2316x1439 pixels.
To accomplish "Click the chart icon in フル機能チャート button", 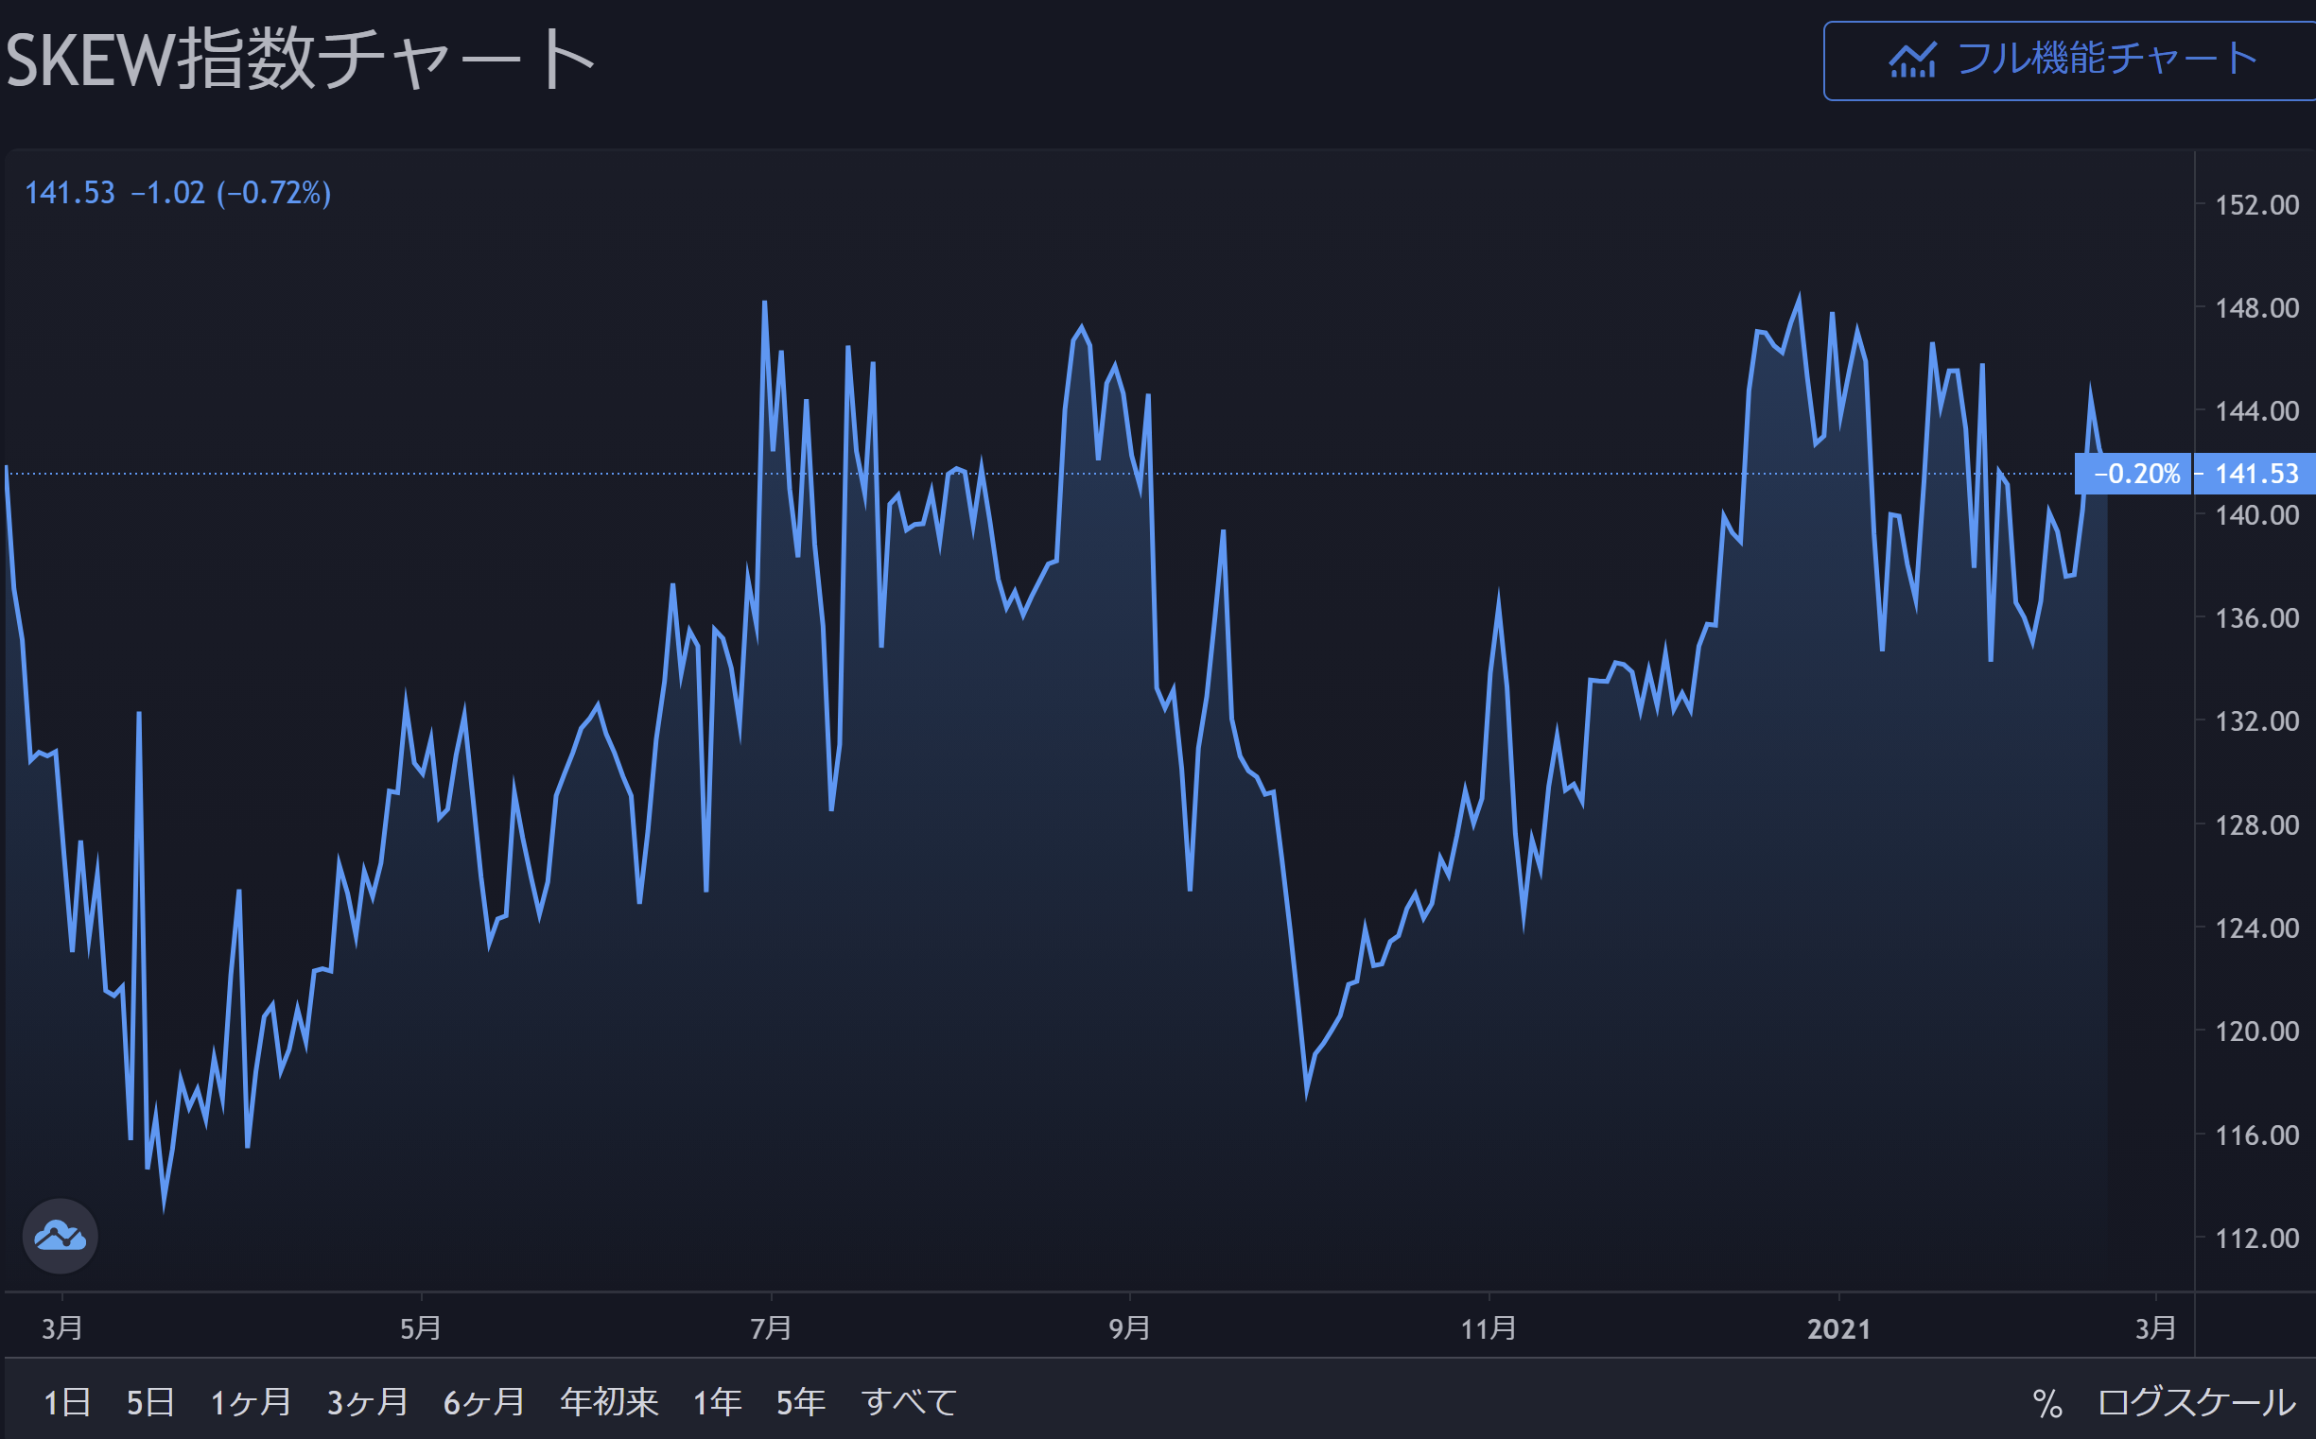I will [1911, 60].
